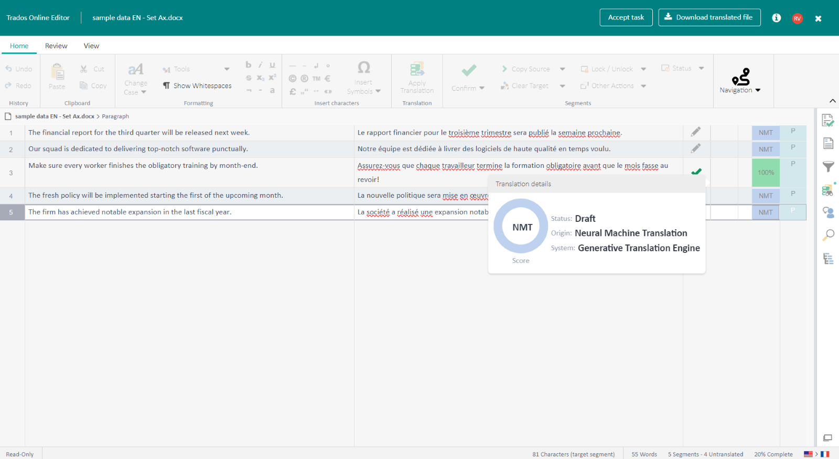Insert the TM trademark symbol
This screenshot has height=459, width=839.
pyautogui.click(x=316, y=79)
